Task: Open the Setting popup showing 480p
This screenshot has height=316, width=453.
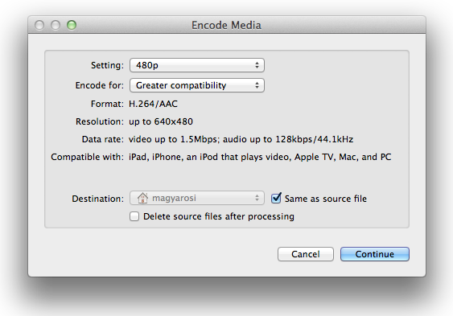Action: [197, 65]
